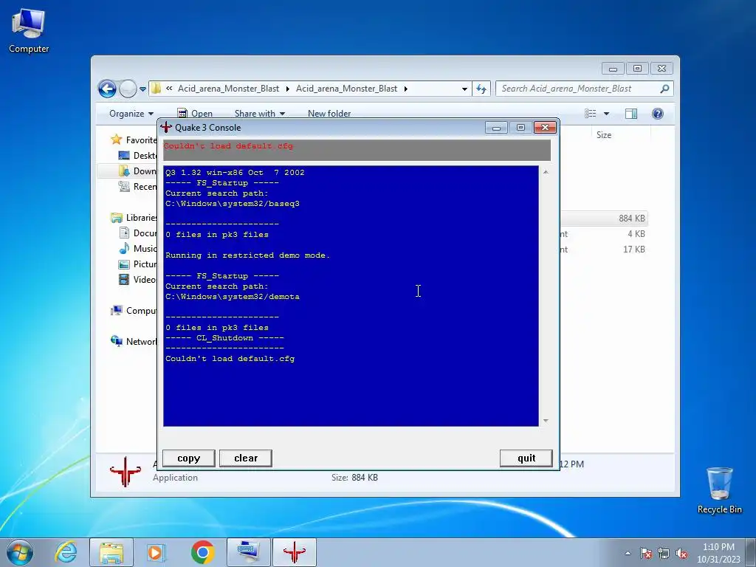Go forward in Explorer window
The width and height of the screenshot is (756, 567).
click(128, 89)
